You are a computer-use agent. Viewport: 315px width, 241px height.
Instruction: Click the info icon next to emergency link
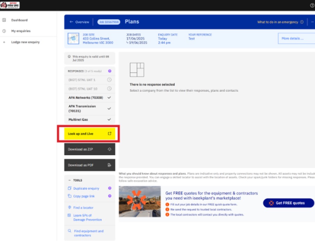point(302,22)
